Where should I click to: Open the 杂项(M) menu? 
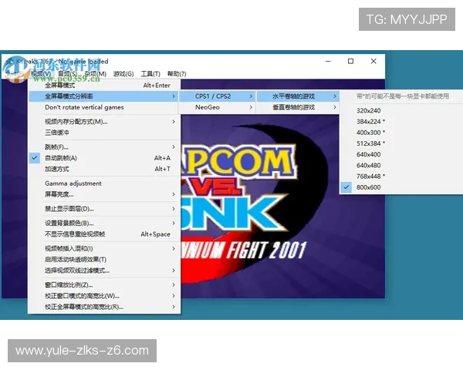click(95, 74)
